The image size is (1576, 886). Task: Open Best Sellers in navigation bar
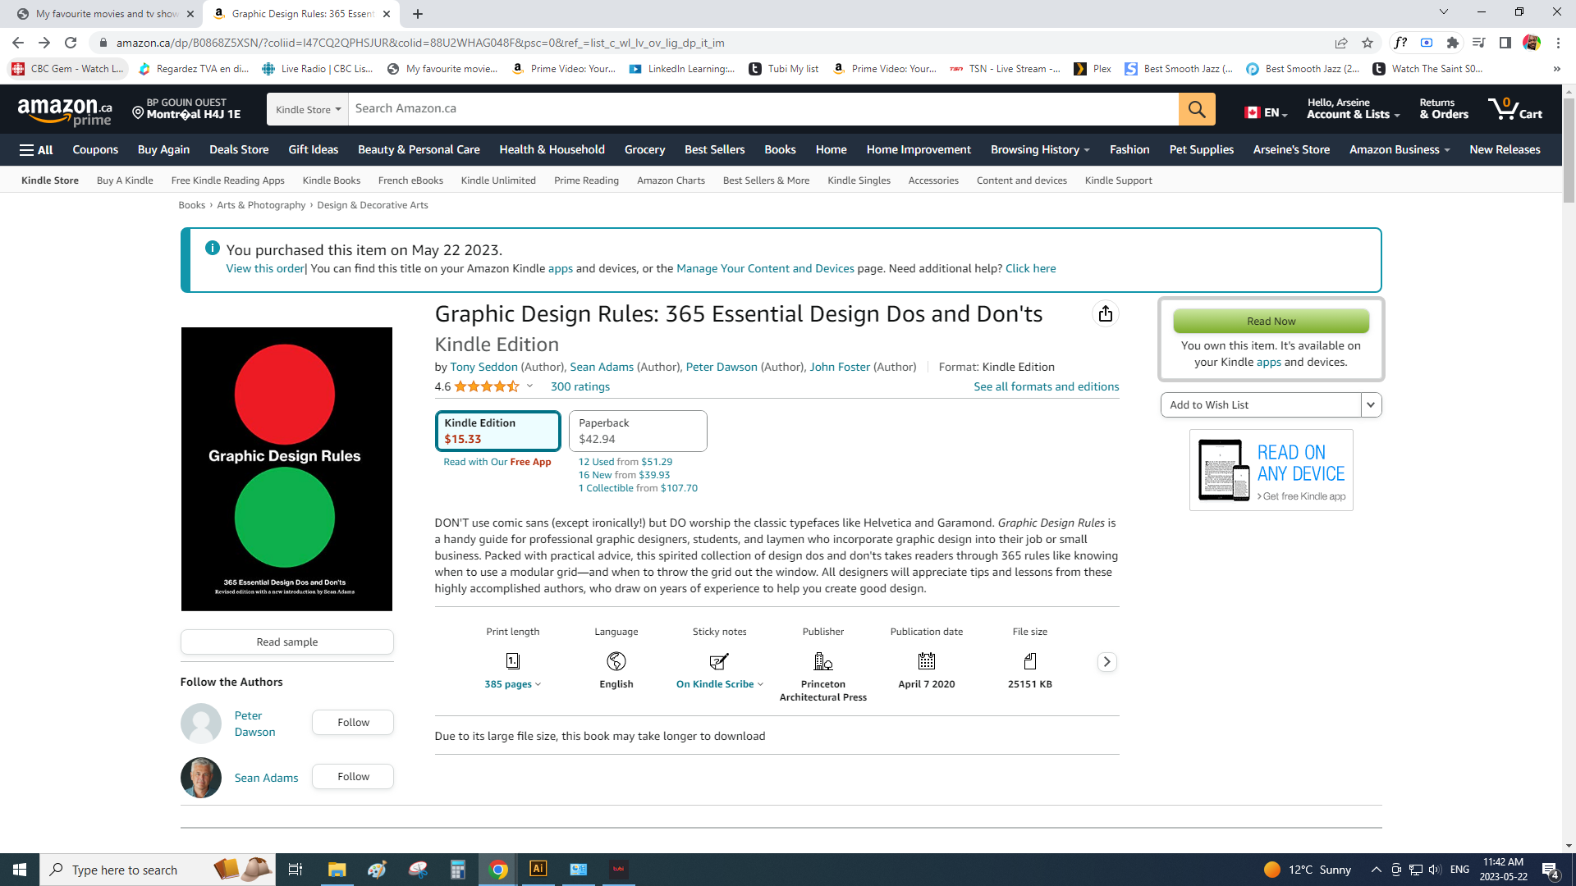coord(714,150)
